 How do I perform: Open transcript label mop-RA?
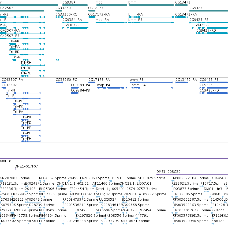click(x=102, y=20)
